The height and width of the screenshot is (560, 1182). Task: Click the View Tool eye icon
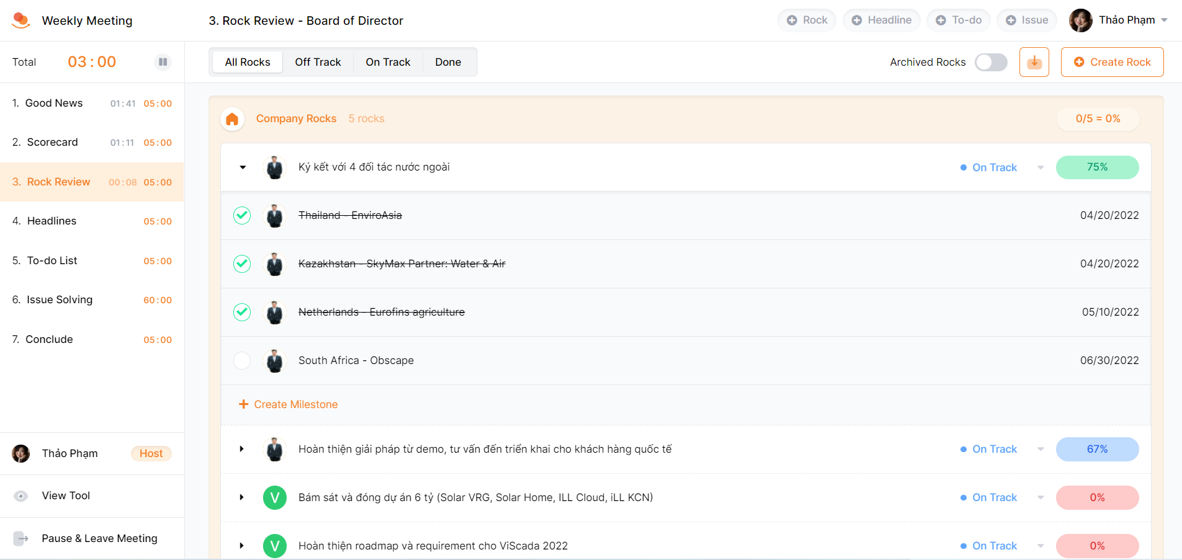click(21, 496)
